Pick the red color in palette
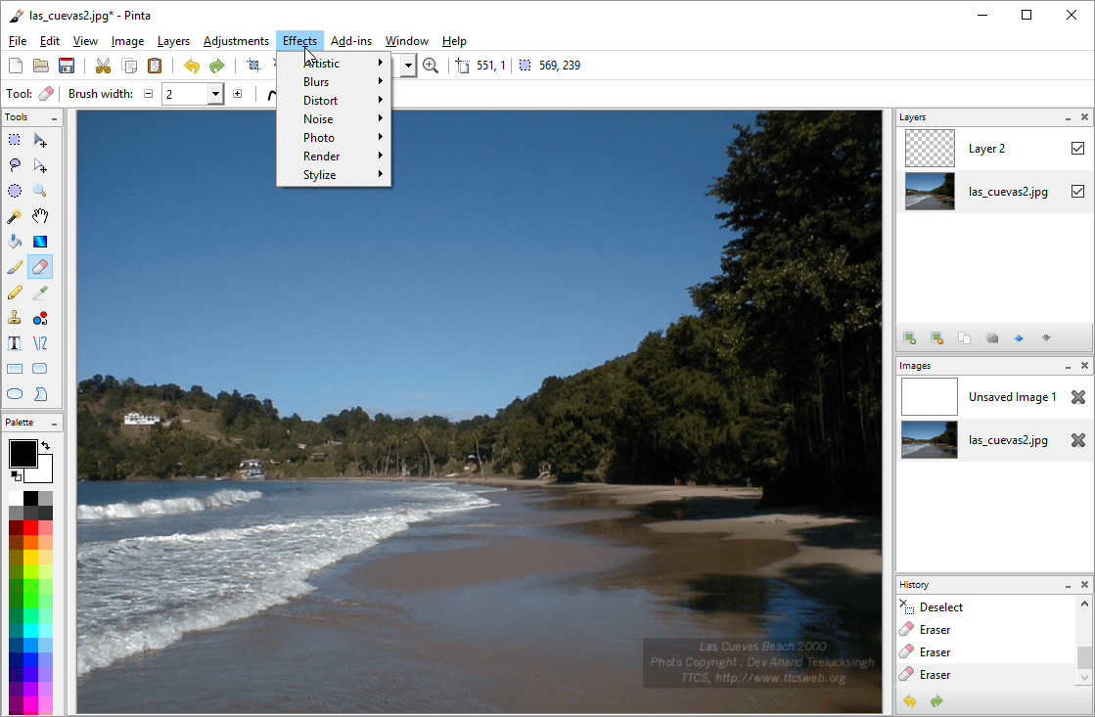The height and width of the screenshot is (717, 1095). coord(30,528)
